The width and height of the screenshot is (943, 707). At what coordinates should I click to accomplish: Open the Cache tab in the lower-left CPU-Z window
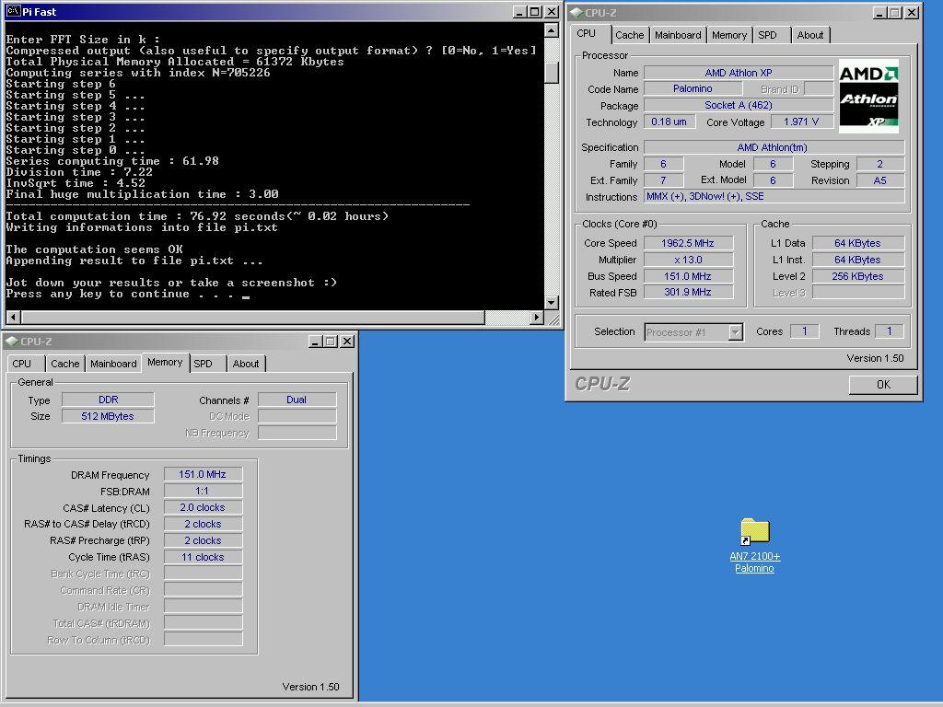coord(65,364)
